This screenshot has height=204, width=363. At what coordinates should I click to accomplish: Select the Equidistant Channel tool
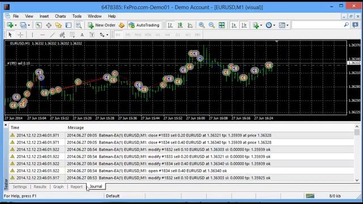pos(62,35)
